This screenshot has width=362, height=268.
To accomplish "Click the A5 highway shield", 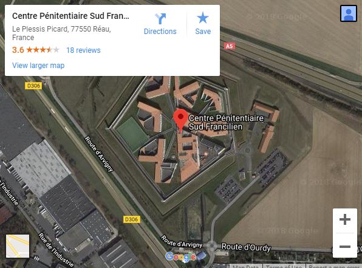I will click(229, 46).
